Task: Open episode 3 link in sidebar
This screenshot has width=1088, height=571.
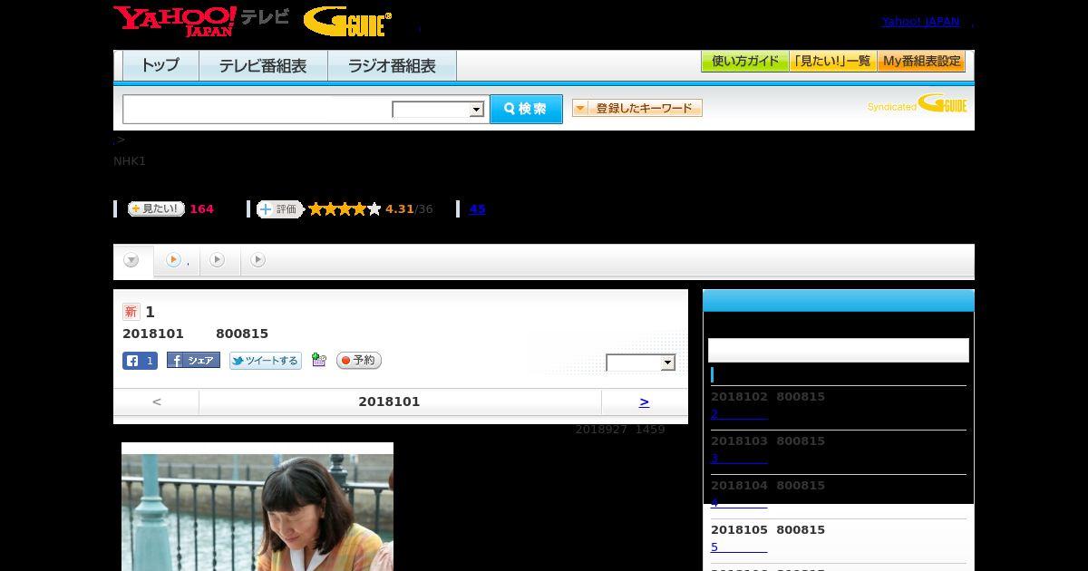Action: tap(739, 458)
